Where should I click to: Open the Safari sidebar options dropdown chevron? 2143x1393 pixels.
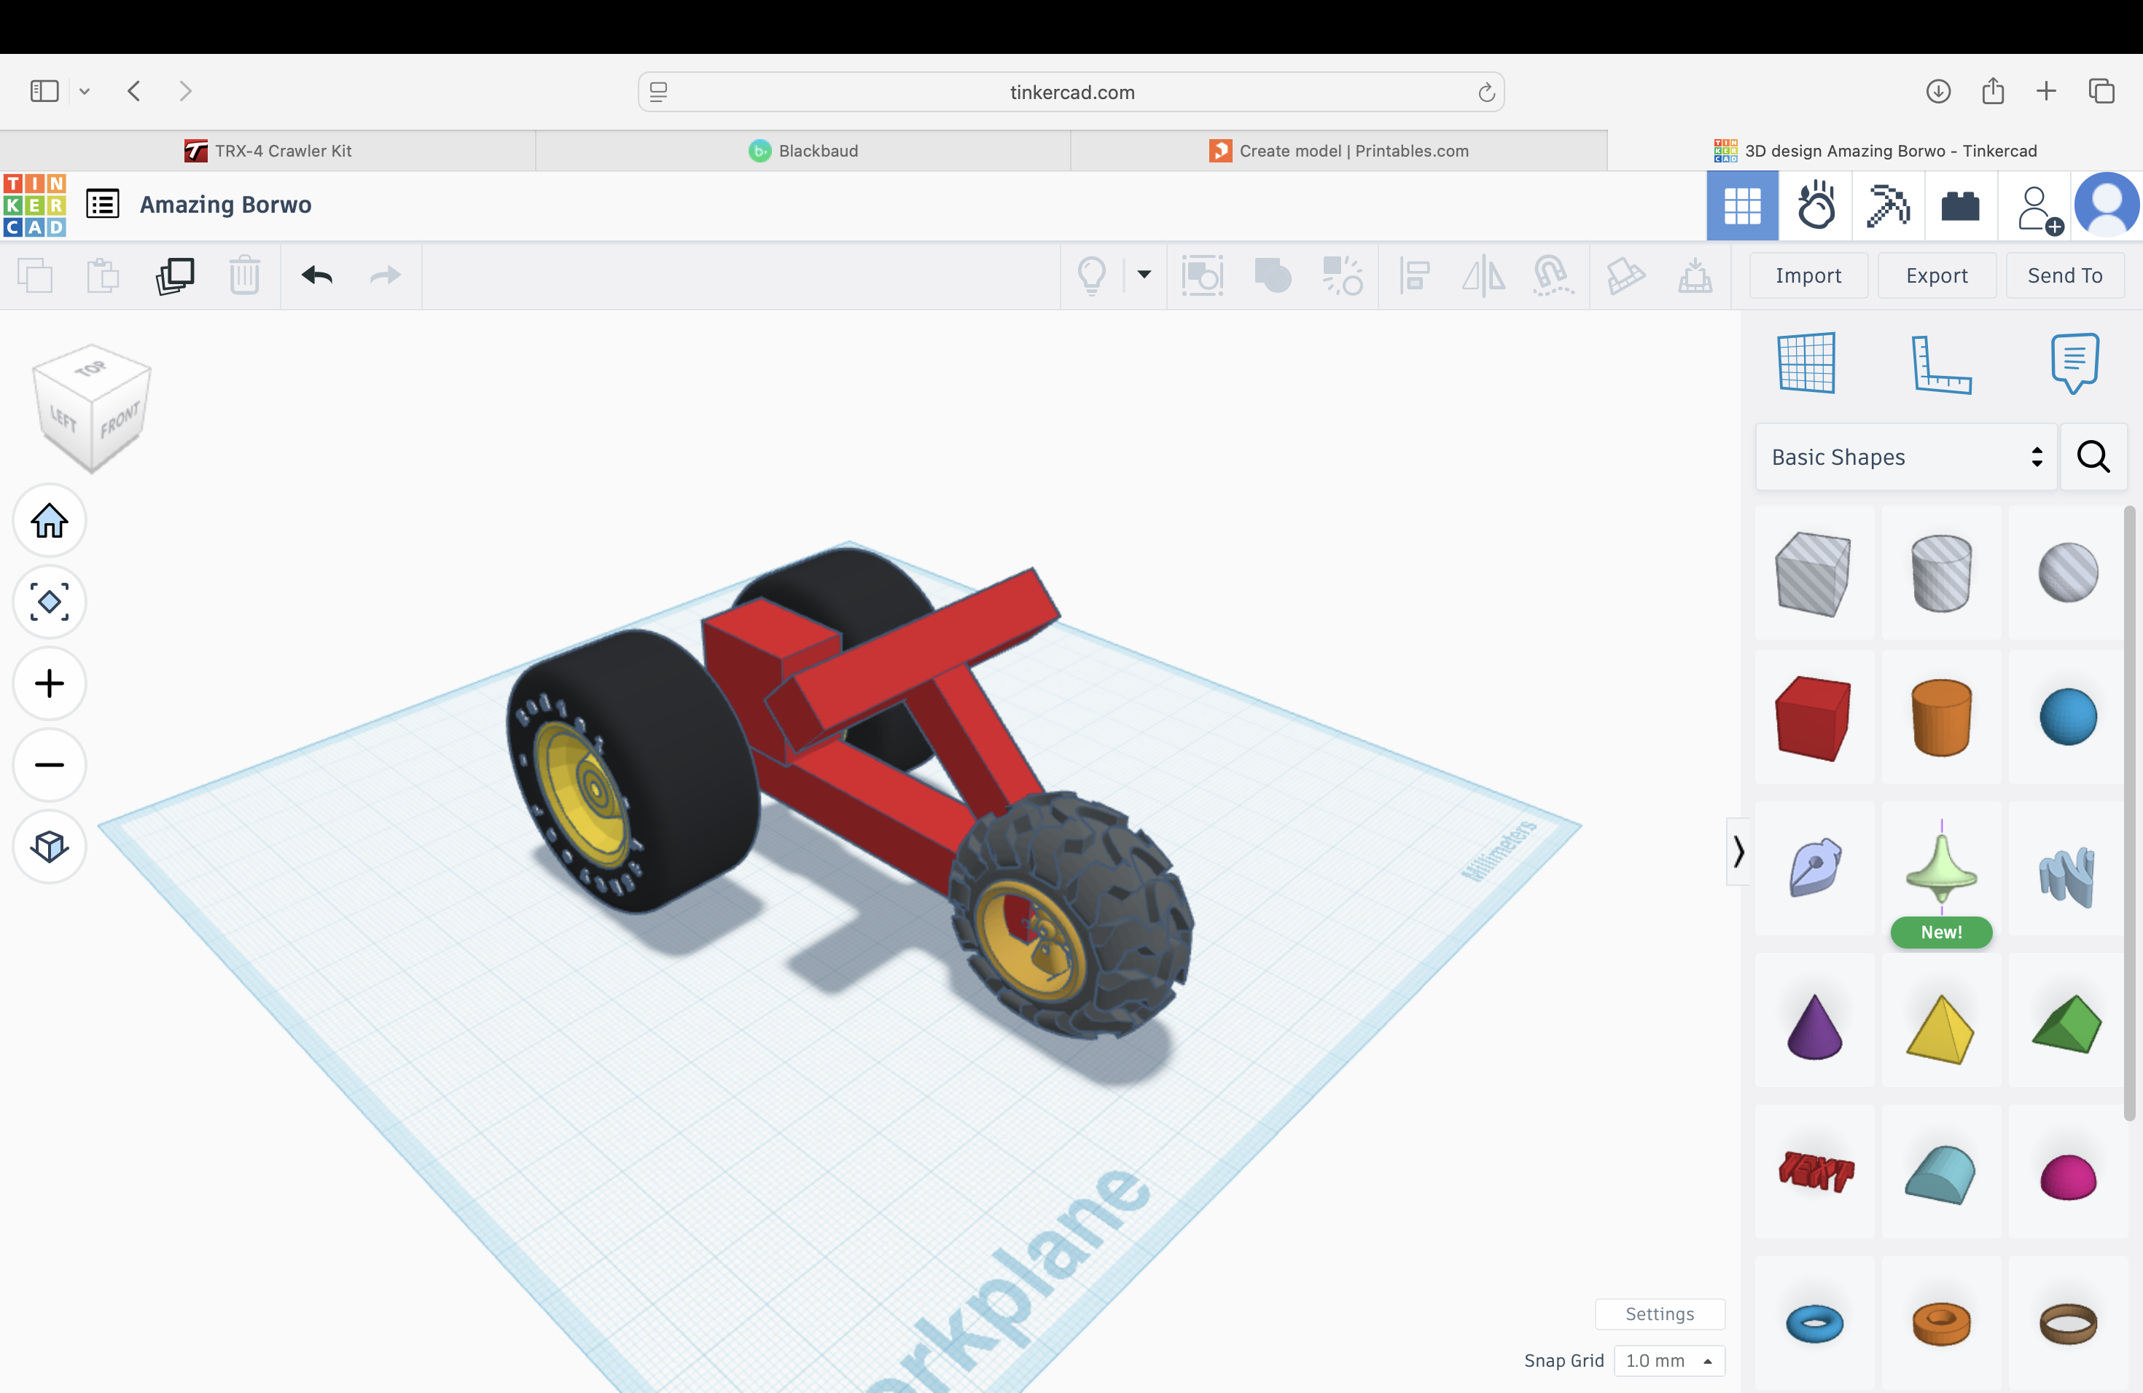click(85, 91)
